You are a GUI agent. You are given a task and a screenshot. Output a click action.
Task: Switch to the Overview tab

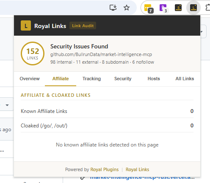(x=30, y=79)
